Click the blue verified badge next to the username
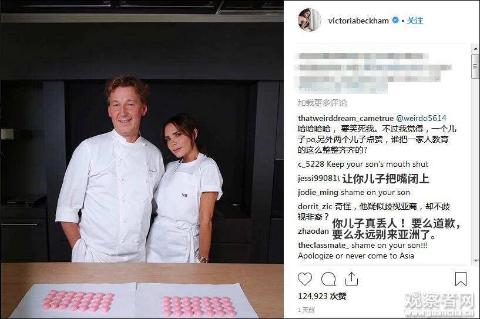480x319 pixels. click(395, 20)
